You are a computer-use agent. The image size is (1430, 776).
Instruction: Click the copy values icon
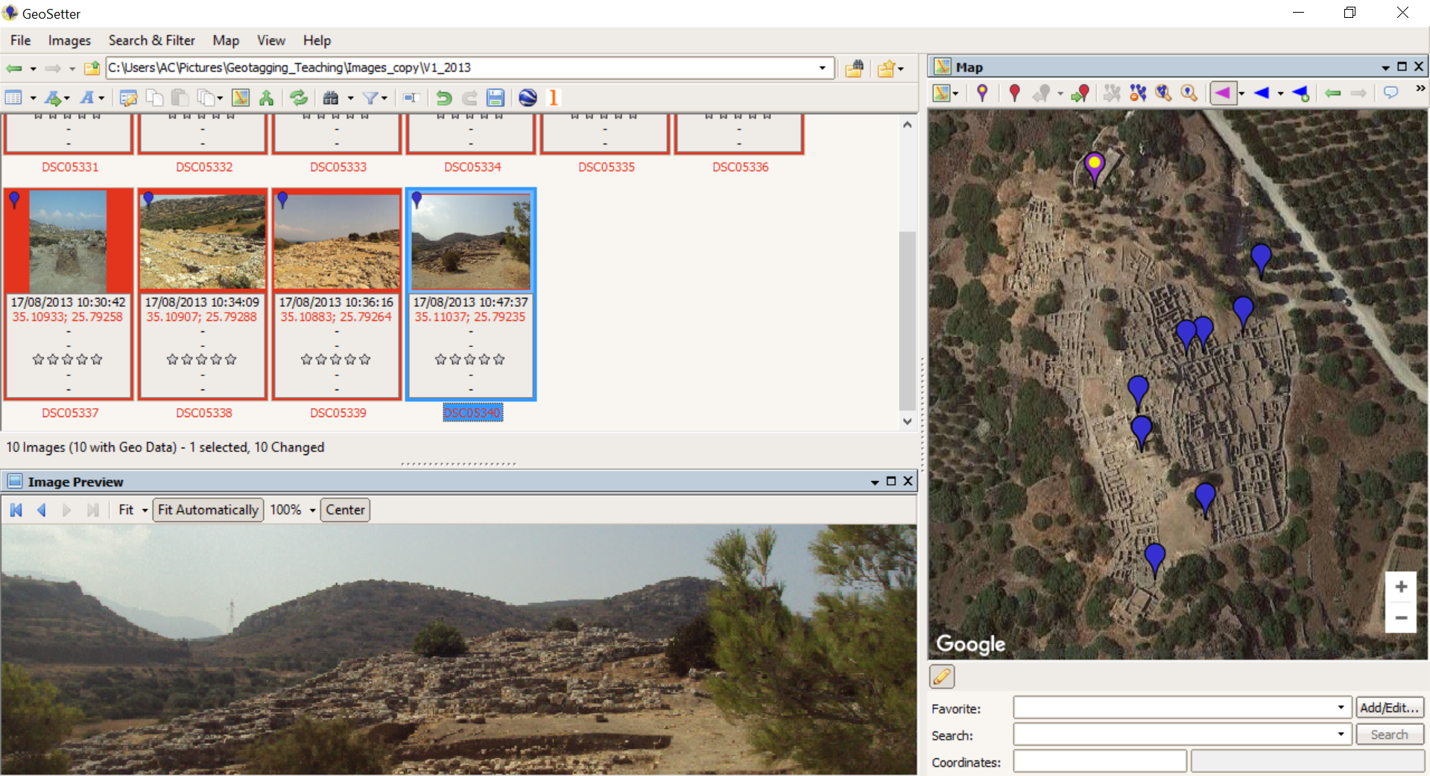(x=154, y=98)
